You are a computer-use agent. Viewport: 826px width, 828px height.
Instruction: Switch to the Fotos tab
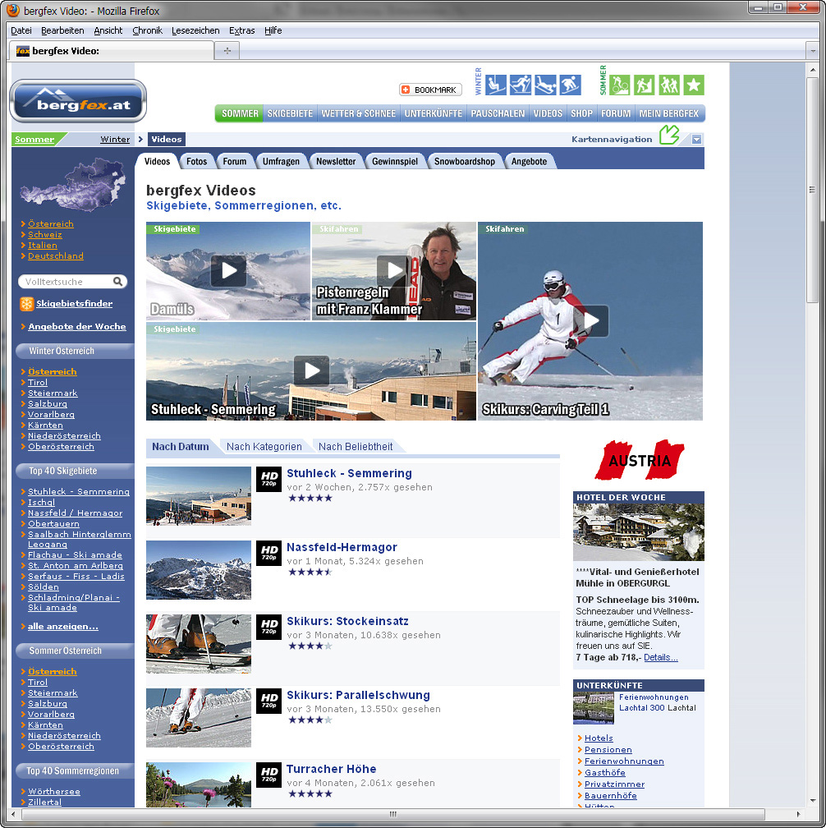click(196, 162)
